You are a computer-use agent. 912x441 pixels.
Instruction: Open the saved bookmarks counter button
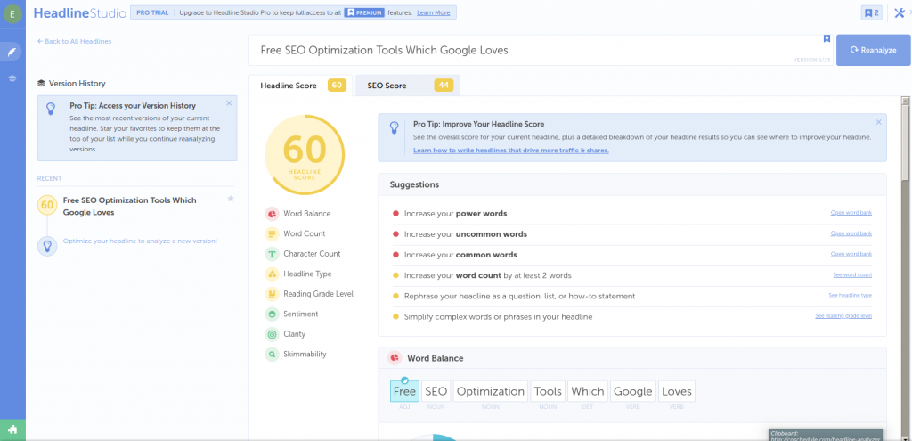pos(871,12)
